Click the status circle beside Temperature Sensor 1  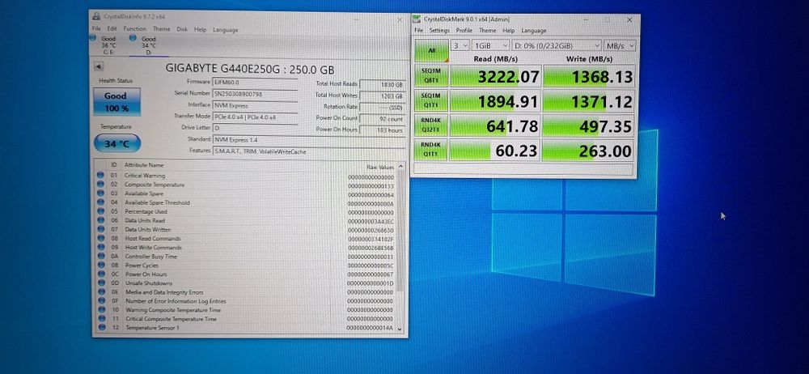(100, 328)
